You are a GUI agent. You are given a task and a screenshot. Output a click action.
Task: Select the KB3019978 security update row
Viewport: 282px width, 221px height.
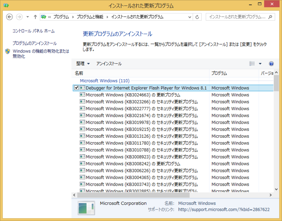pyautogui.click(x=173, y=122)
